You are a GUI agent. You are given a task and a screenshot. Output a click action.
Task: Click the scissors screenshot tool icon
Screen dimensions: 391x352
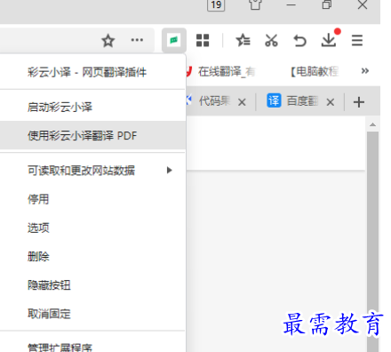[x=271, y=40]
